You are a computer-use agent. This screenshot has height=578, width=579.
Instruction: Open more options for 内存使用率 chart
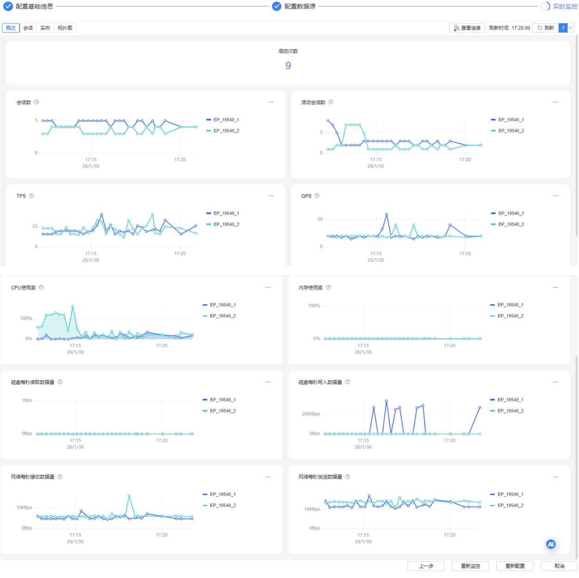pos(555,287)
